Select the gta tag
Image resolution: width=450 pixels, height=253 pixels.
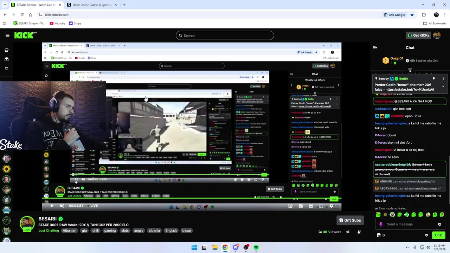pos(84,231)
